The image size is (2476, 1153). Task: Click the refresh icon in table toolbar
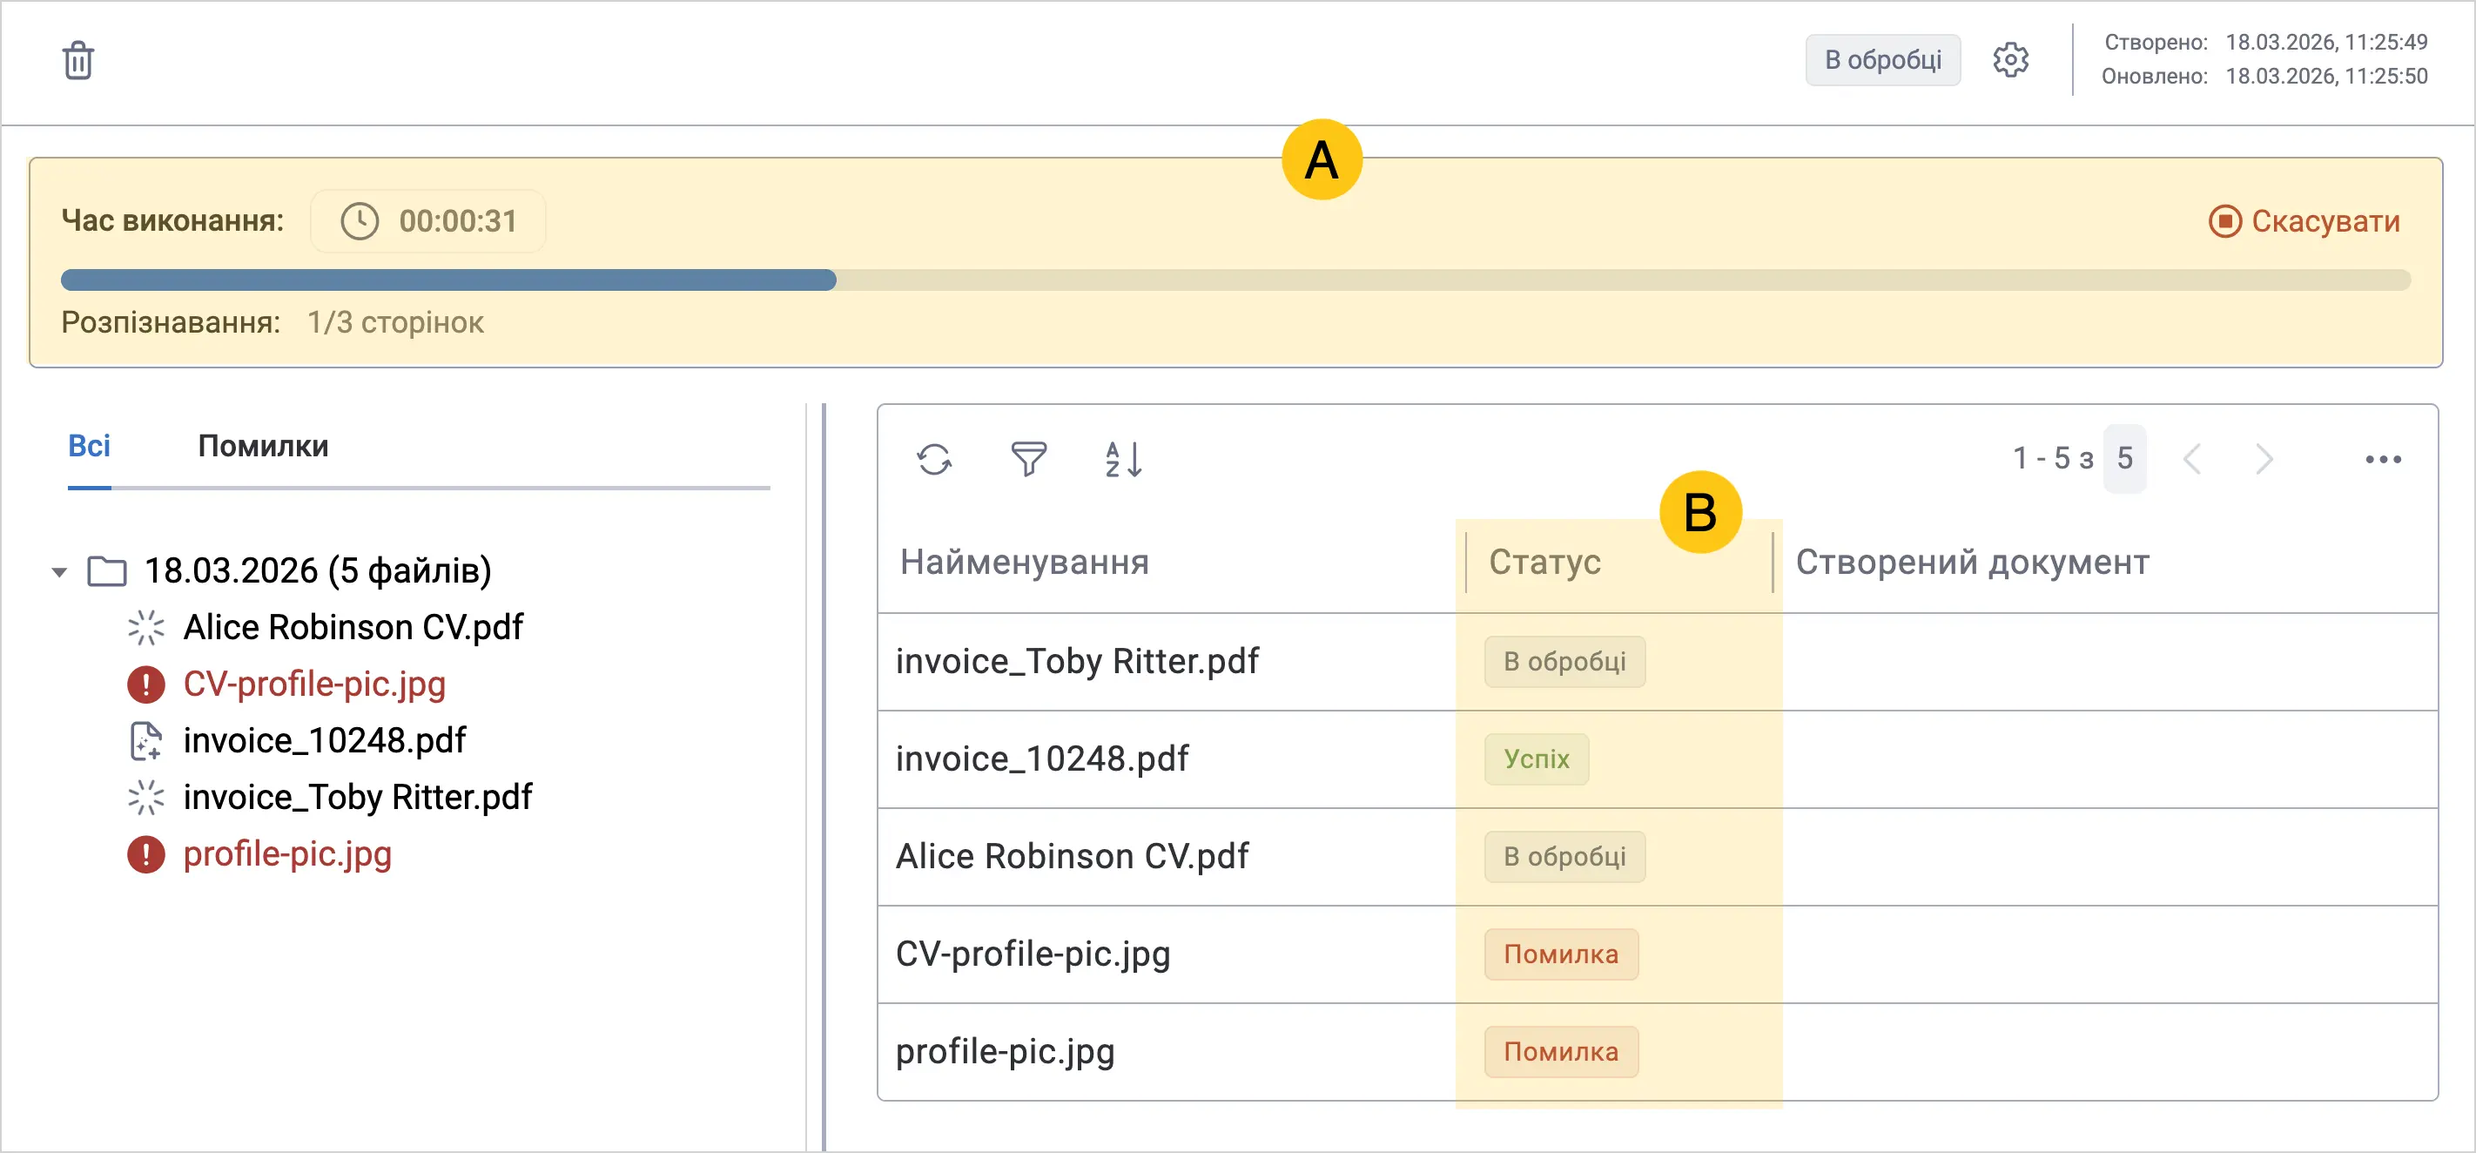point(934,460)
